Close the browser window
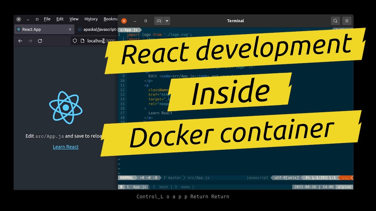Screen dimensions: 376x211 [19, 19]
